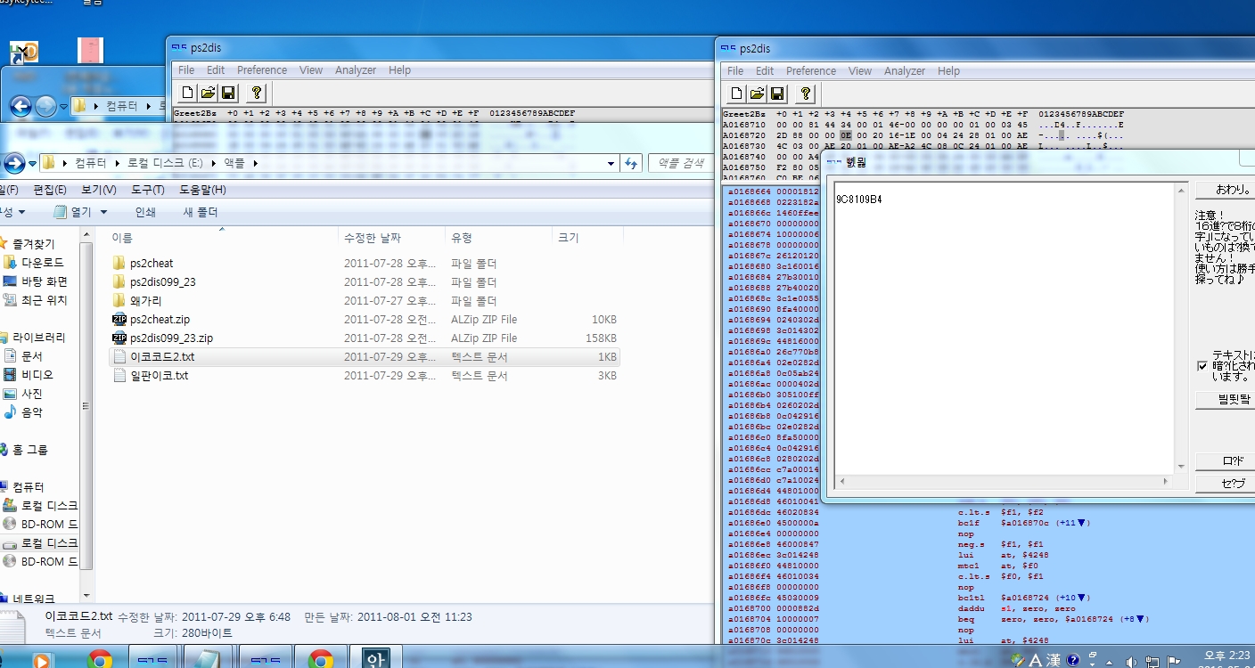Click the 빔뙷탈 button in the dialog

pos(1223,400)
